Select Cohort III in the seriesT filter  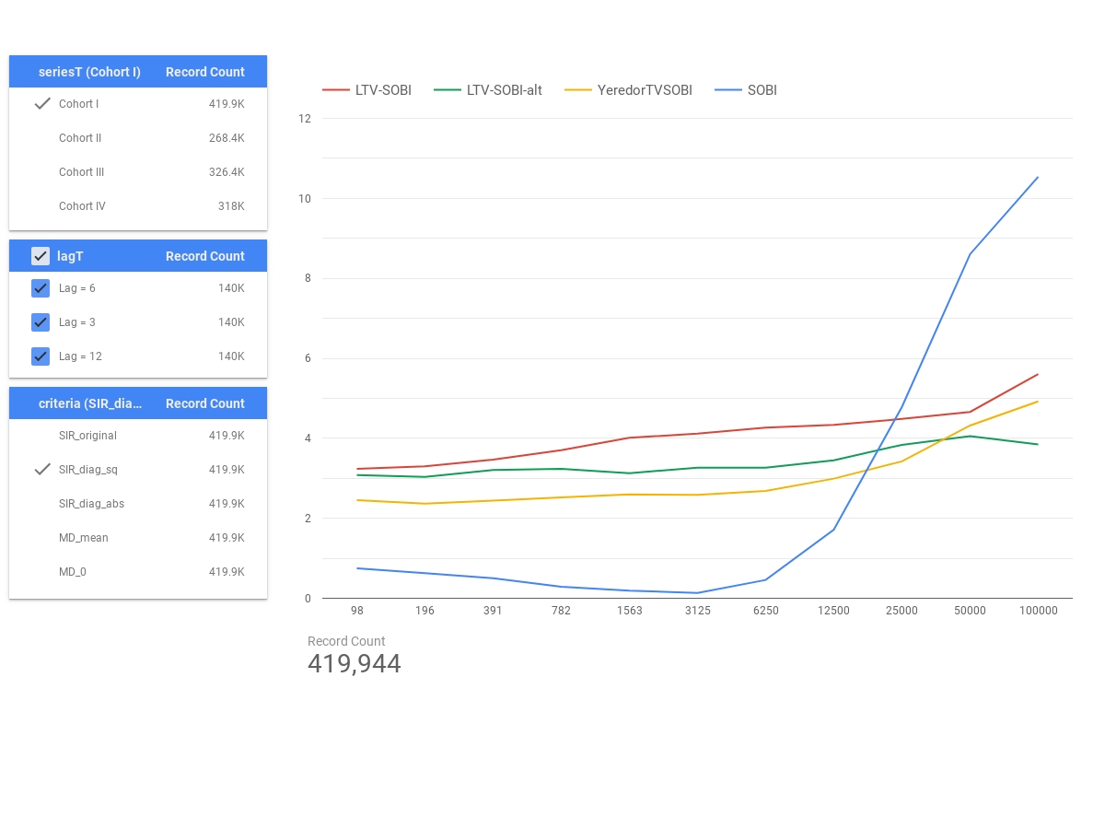[81, 172]
